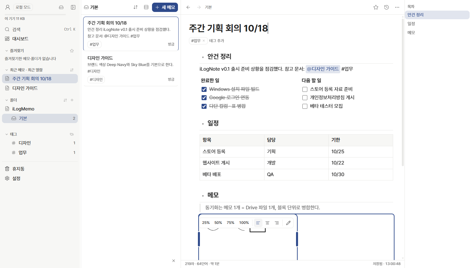Click the sort icon in 폴더 header
The height and width of the screenshot is (268, 471).
pyautogui.click(x=65, y=100)
